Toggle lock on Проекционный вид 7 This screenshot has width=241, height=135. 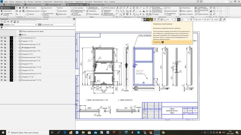point(5,57)
